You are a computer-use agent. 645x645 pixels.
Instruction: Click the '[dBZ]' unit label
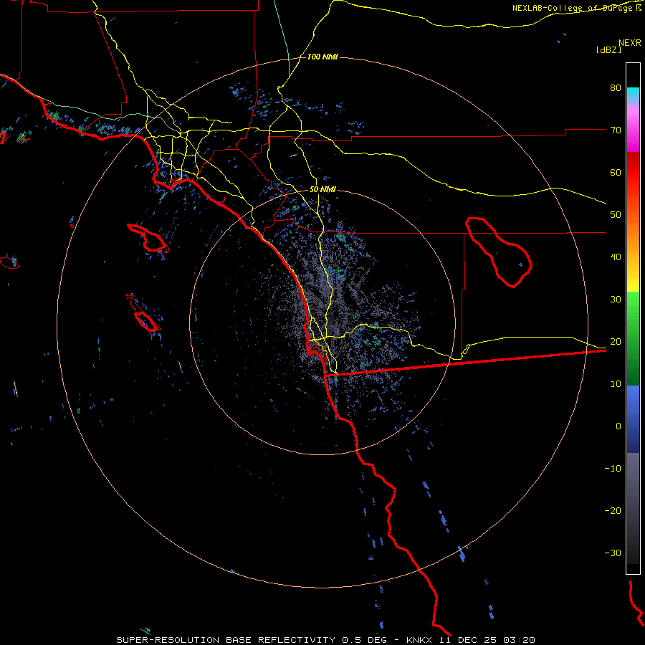pyautogui.click(x=608, y=50)
